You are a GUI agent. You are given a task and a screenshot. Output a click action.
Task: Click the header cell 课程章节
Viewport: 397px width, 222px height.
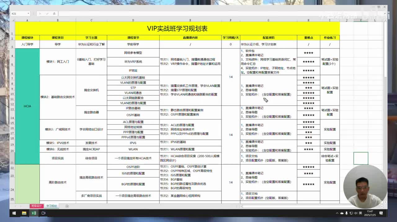pos(133,38)
